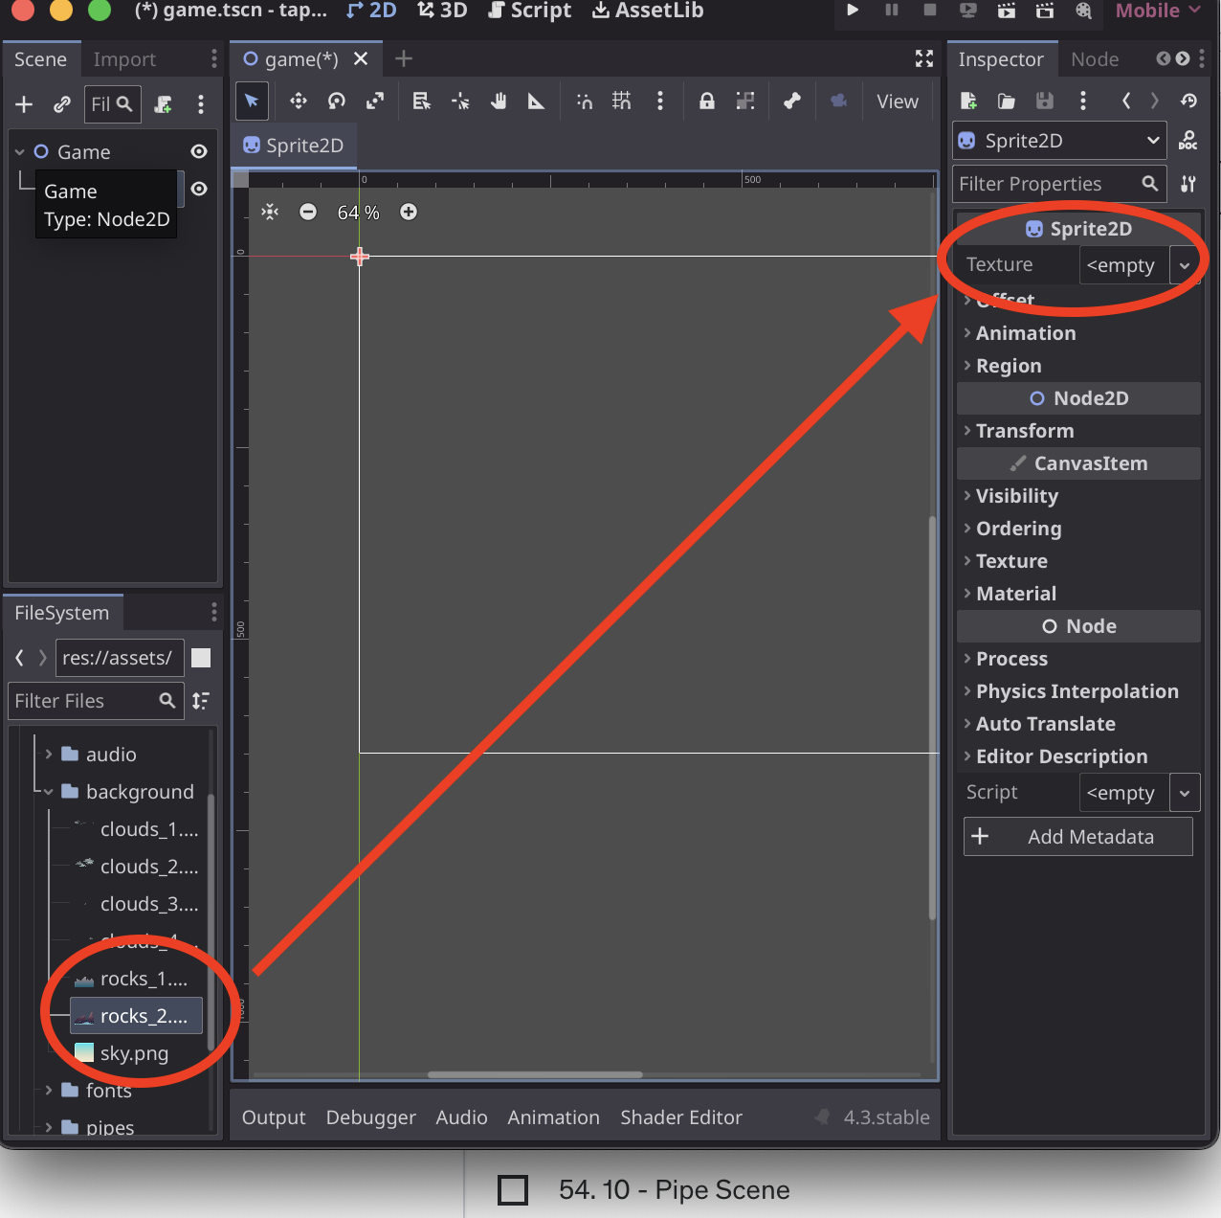Select the Pan Mode hand tool
The image size is (1221, 1218).
pyautogui.click(x=499, y=101)
